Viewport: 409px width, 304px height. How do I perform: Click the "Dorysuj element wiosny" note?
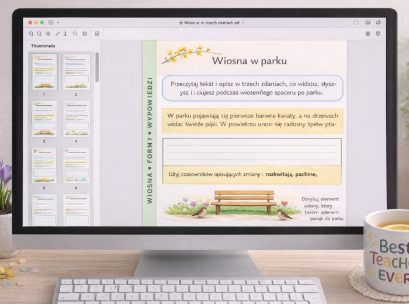click(322, 209)
